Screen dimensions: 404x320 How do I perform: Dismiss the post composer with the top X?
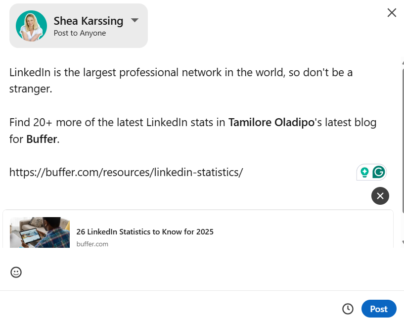click(392, 12)
